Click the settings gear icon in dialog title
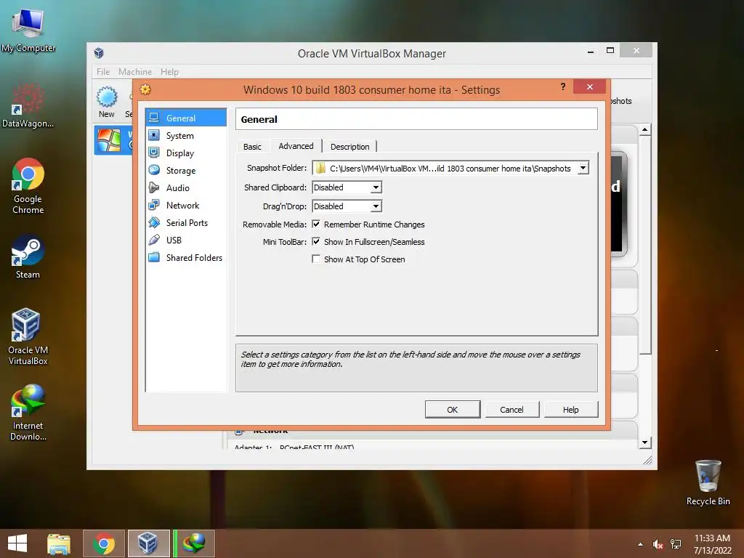 (145, 89)
